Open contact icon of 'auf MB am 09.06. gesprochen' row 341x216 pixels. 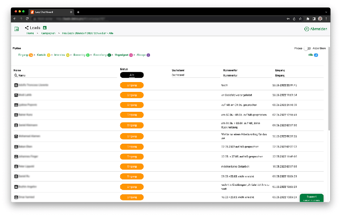[x=16, y=105]
